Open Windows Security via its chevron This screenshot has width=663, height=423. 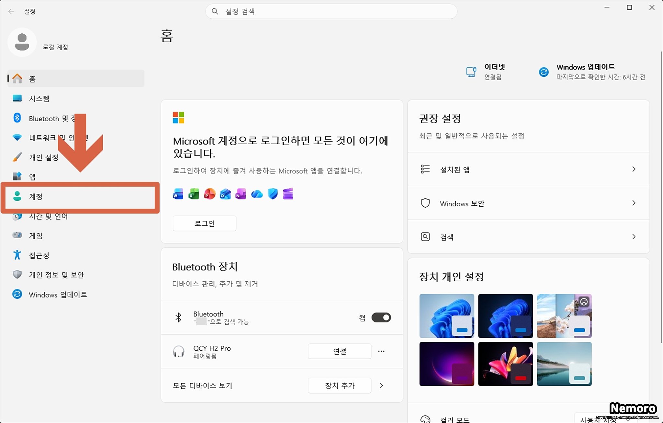pos(634,203)
